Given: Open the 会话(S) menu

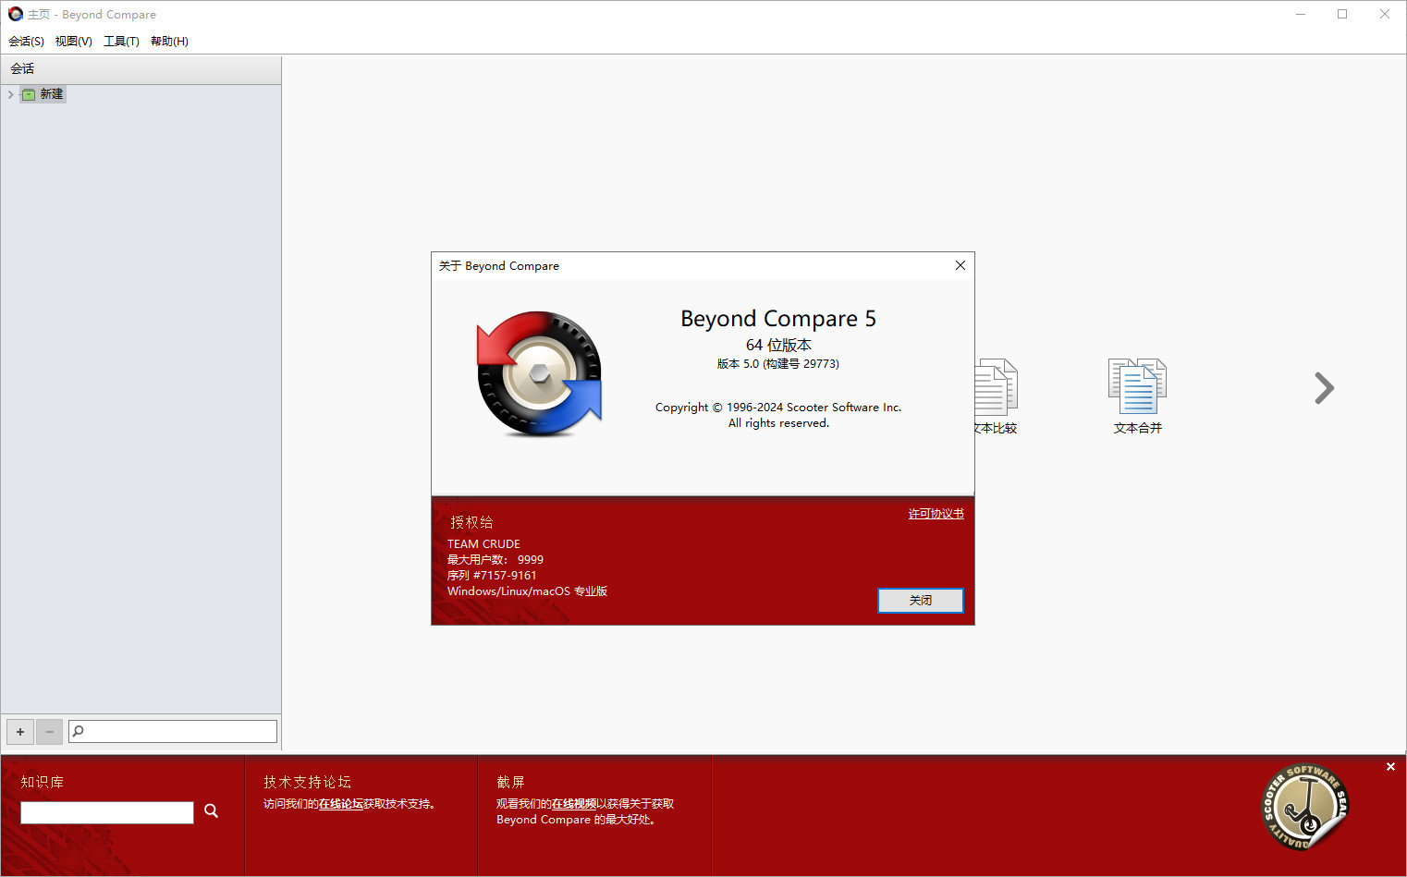Looking at the screenshot, I should click(25, 41).
